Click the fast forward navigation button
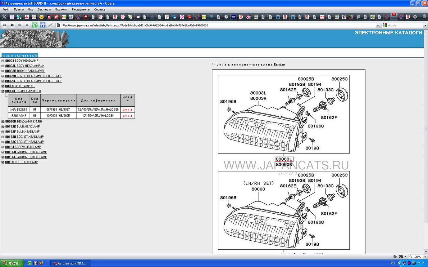The width and height of the screenshot is (428, 267). coord(27,25)
